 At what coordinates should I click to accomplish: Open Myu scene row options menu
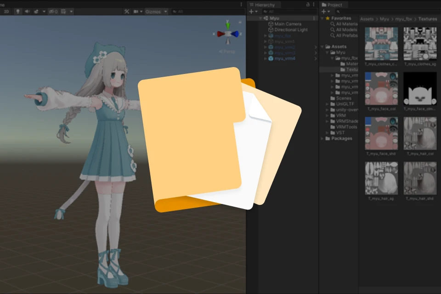point(314,18)
